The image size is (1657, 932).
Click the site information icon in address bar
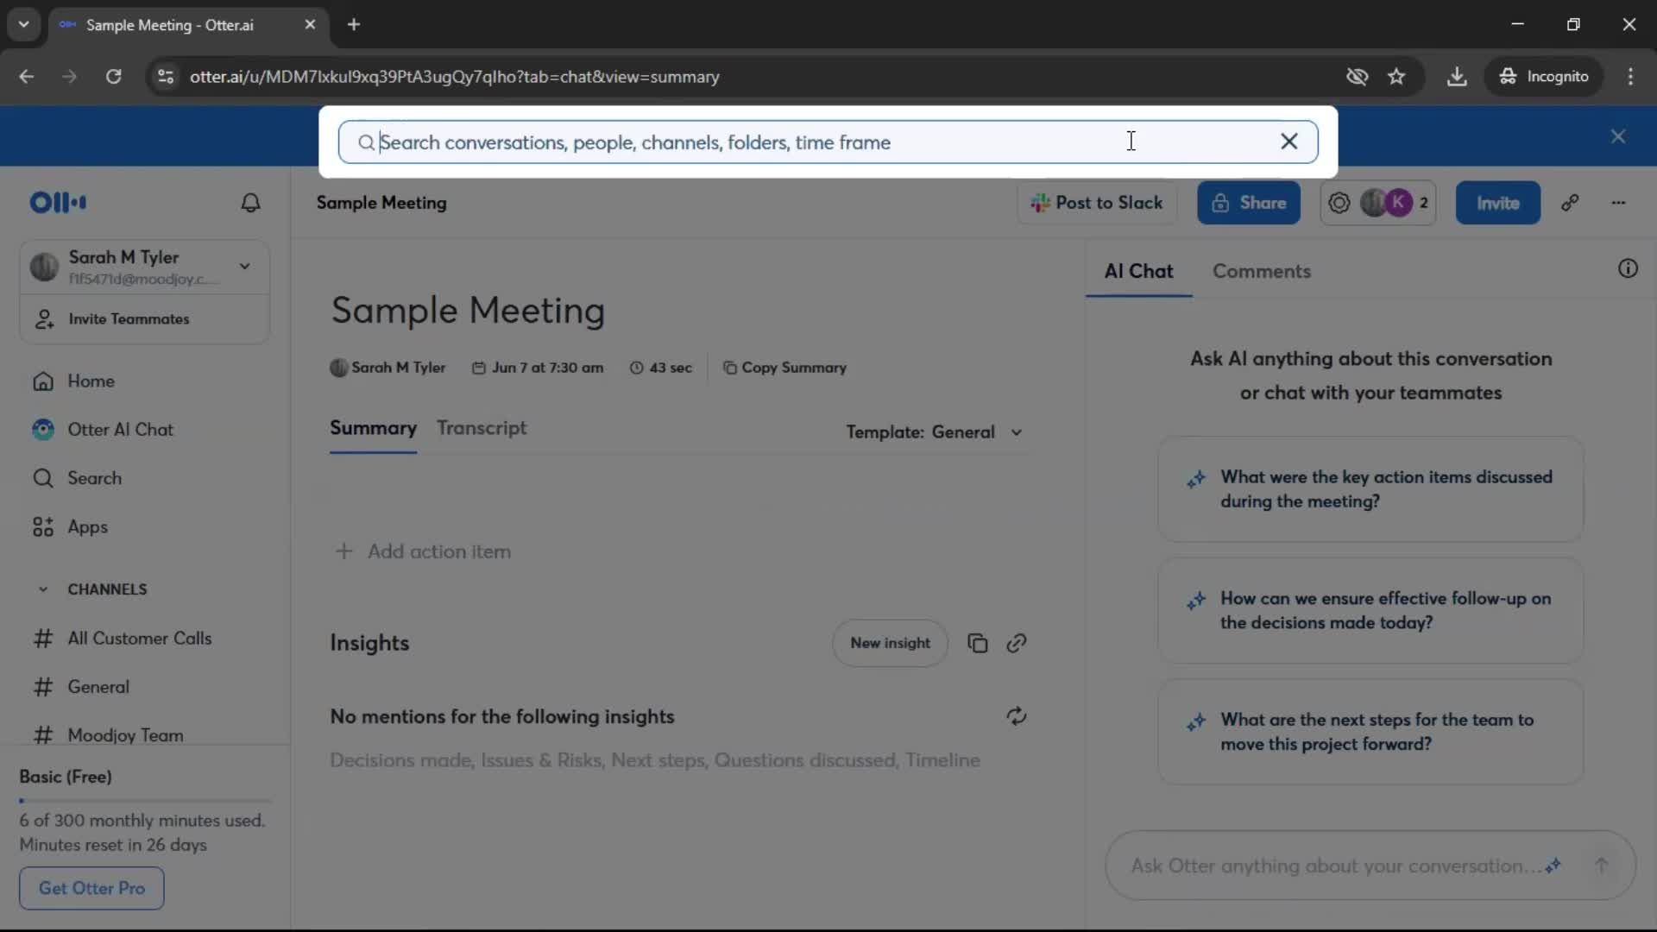tap(165, 77)
